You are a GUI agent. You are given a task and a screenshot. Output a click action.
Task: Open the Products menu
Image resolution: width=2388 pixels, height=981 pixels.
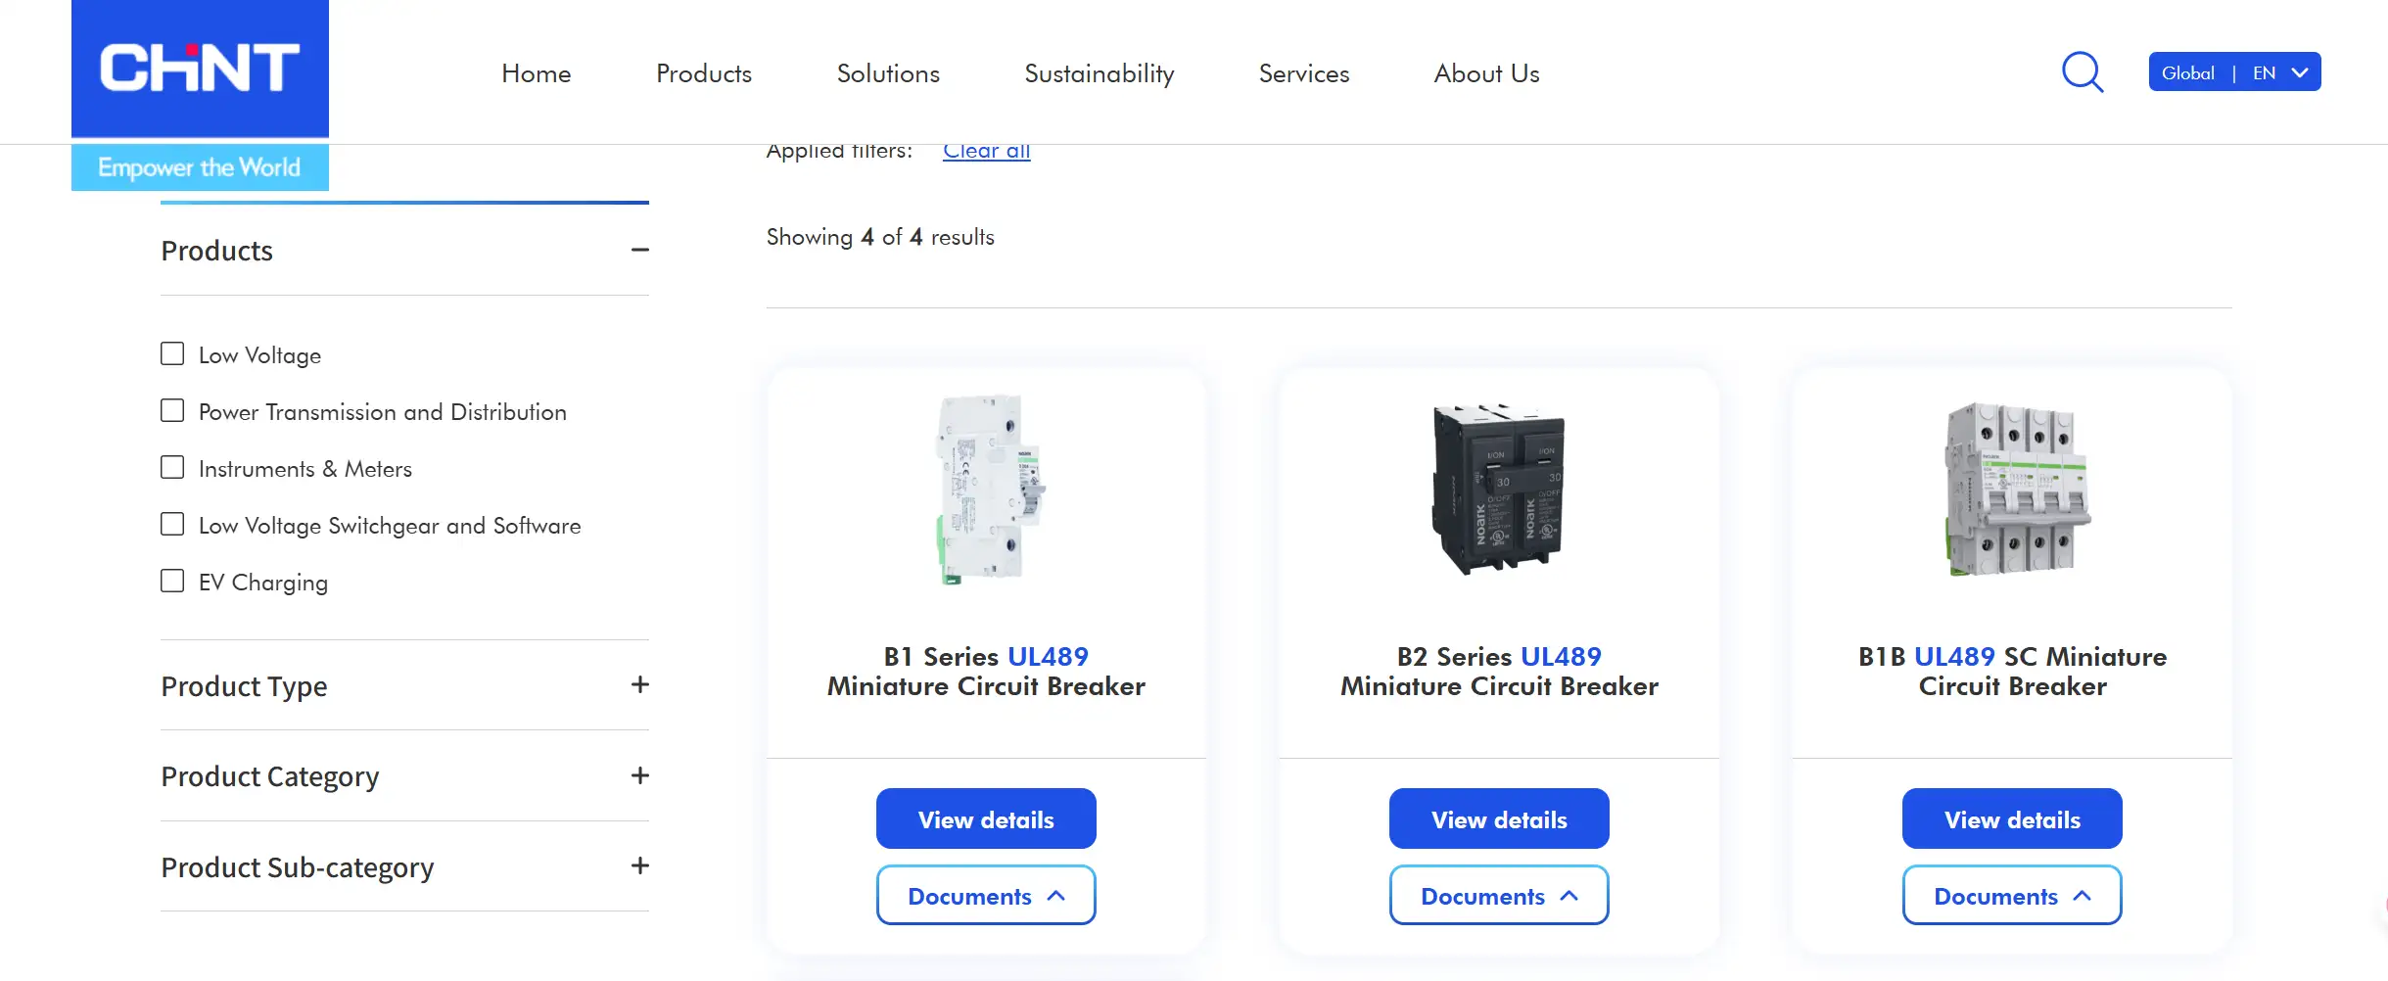pos(704,73)
